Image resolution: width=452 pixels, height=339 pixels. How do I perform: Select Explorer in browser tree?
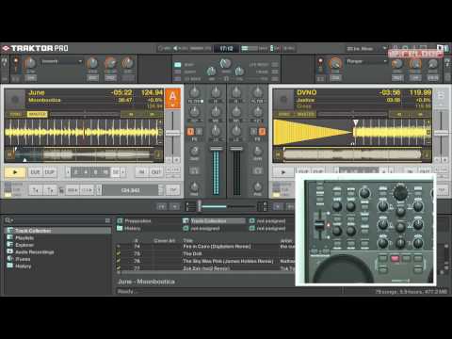(24, 245)
